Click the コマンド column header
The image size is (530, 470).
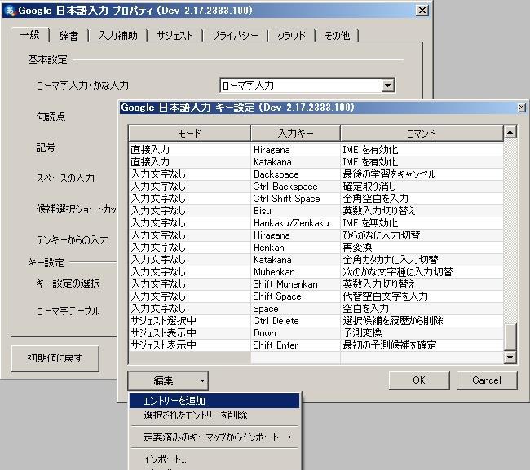point(422,134)
